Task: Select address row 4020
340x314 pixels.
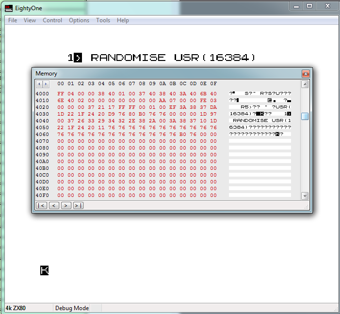Action: click(x=42, y=107)
